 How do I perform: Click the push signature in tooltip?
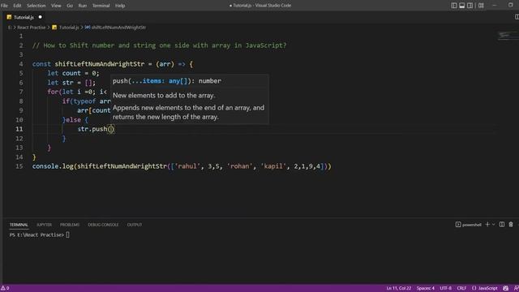167,81
